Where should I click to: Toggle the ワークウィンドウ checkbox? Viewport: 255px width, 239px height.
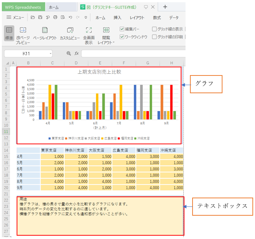tap(122, 37)
